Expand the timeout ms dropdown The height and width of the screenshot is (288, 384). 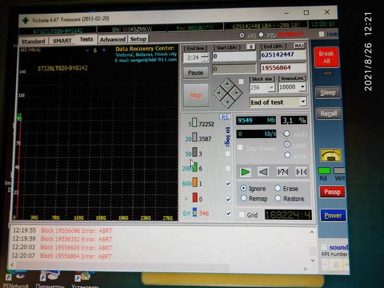click(x=302, y=87)
